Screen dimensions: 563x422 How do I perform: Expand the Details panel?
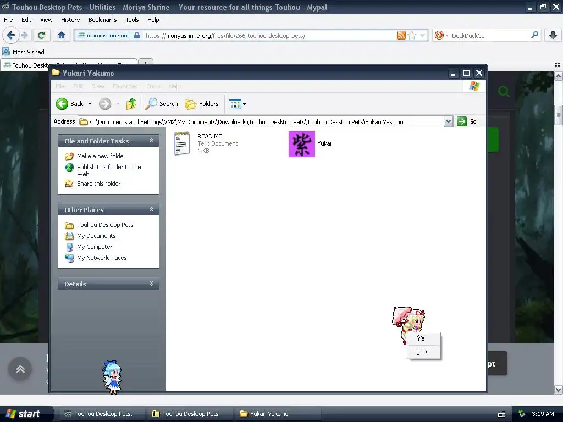click(x=152, y=284)
